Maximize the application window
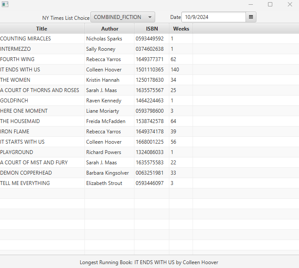This screenshot has height=268, width=299. click(x=270, y=4)
